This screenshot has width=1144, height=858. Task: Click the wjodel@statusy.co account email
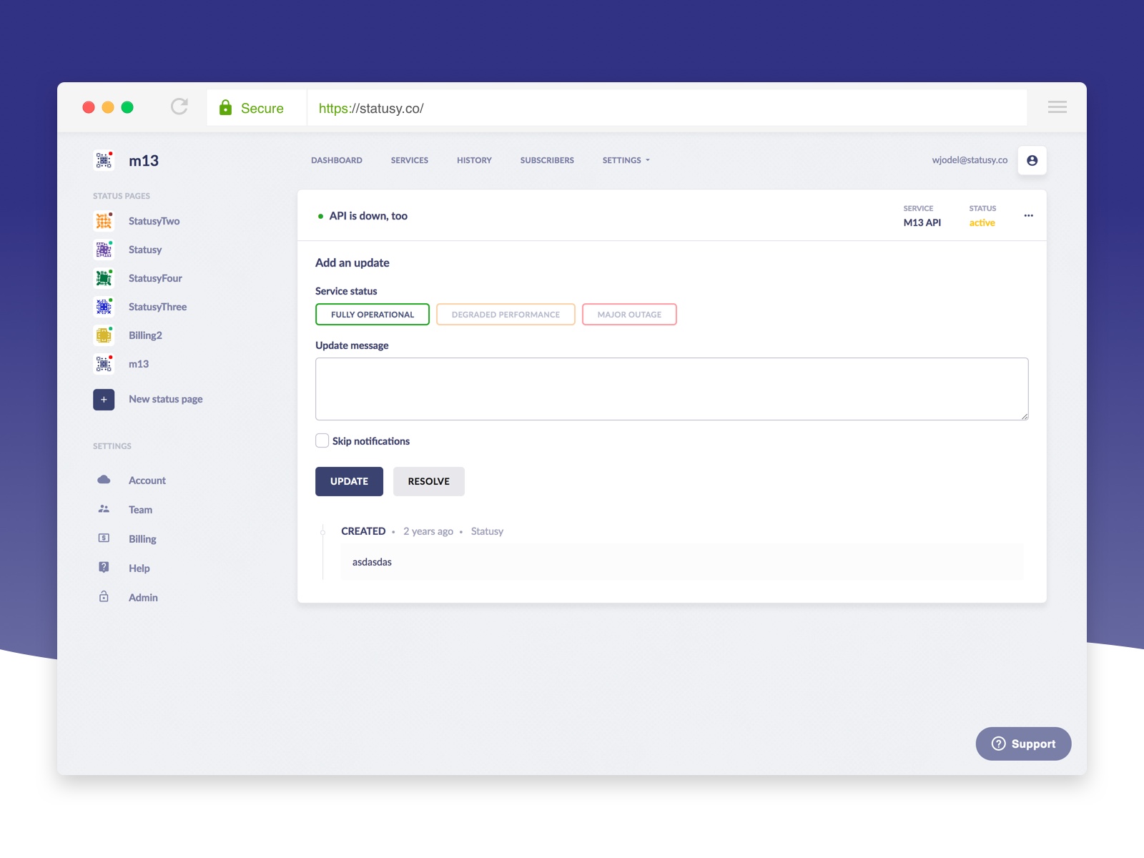970,160
